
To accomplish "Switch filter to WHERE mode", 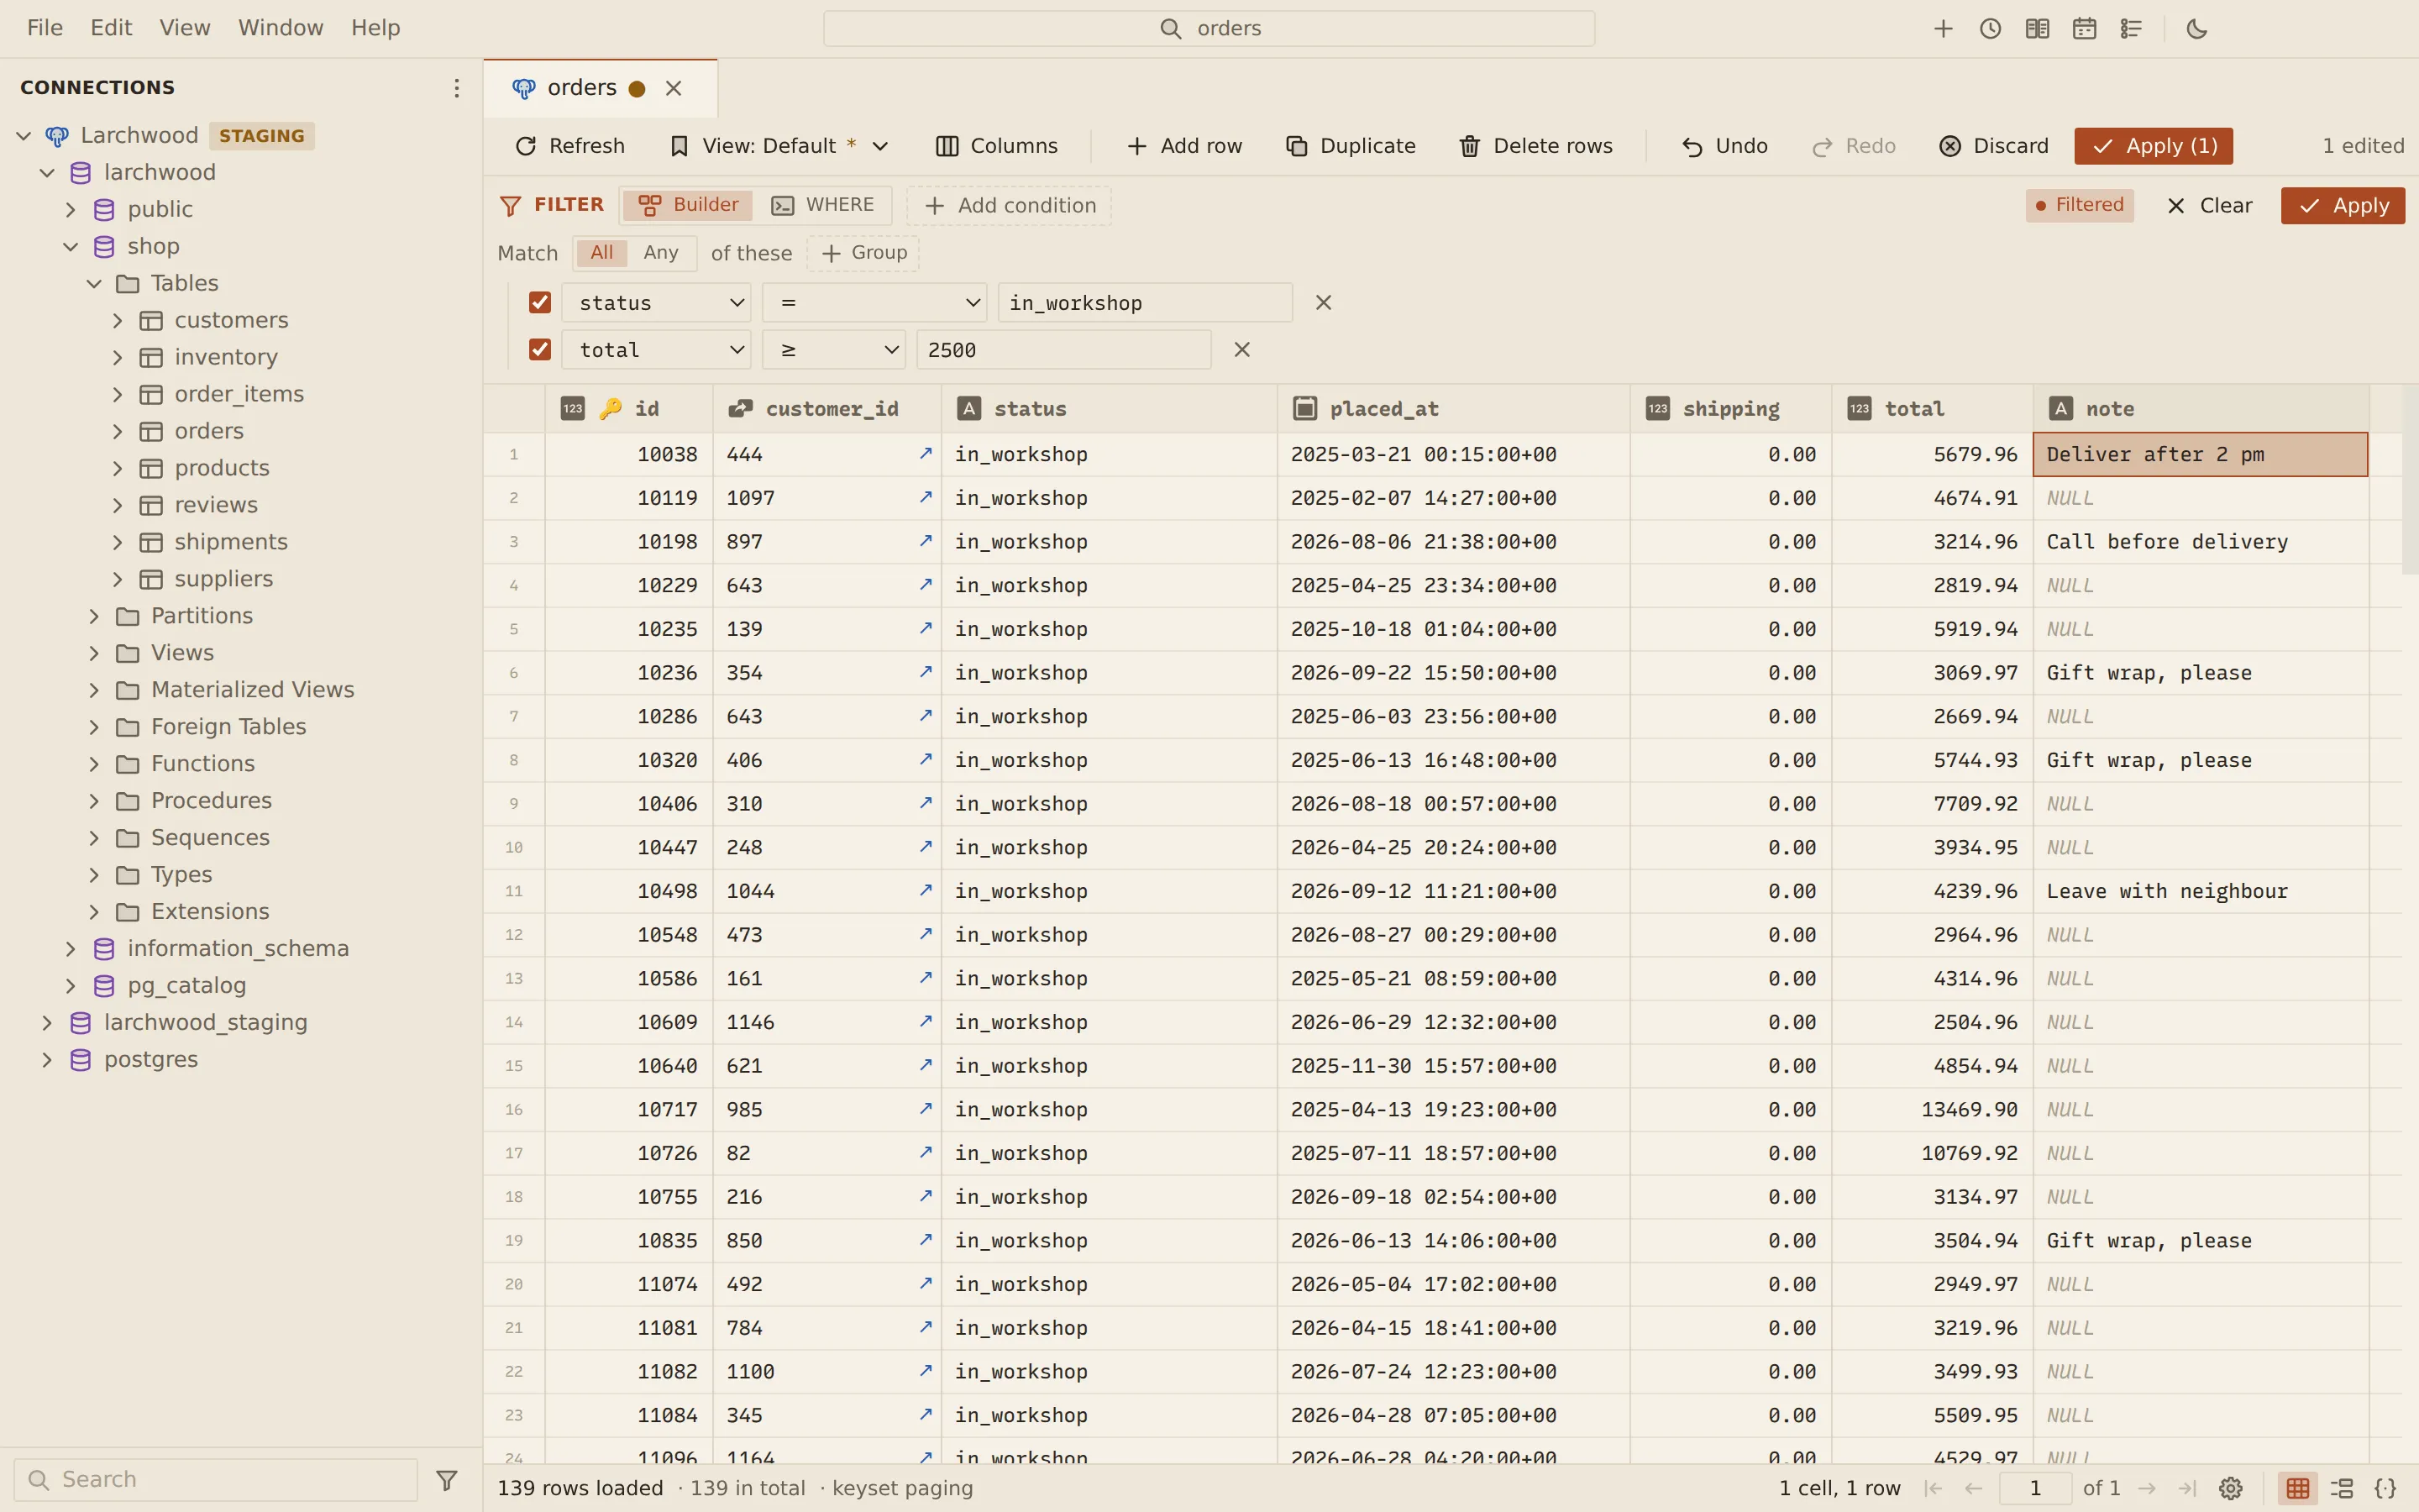I will point(822,205).
